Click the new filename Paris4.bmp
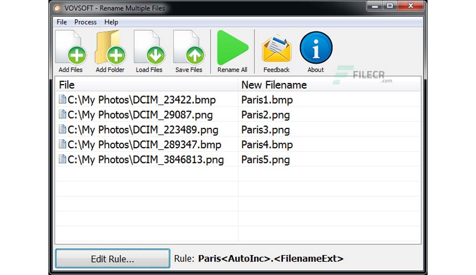This screenshot has height=275, width=476. click(x=267, y=145)
